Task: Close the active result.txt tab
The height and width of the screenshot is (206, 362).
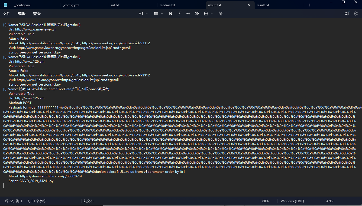Action: click(x=249, y=5)
